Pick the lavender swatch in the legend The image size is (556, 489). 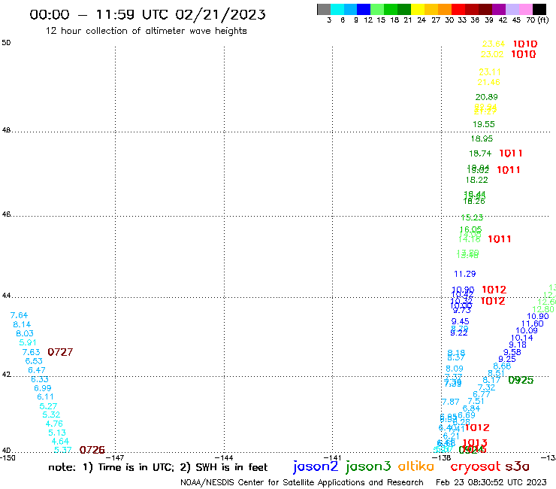[x=512, y=9]
